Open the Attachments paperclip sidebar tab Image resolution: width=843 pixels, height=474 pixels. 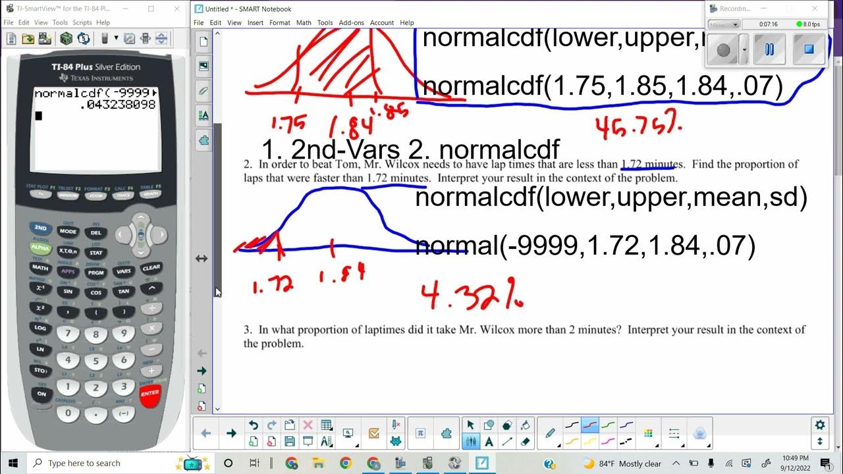point(203,90)
